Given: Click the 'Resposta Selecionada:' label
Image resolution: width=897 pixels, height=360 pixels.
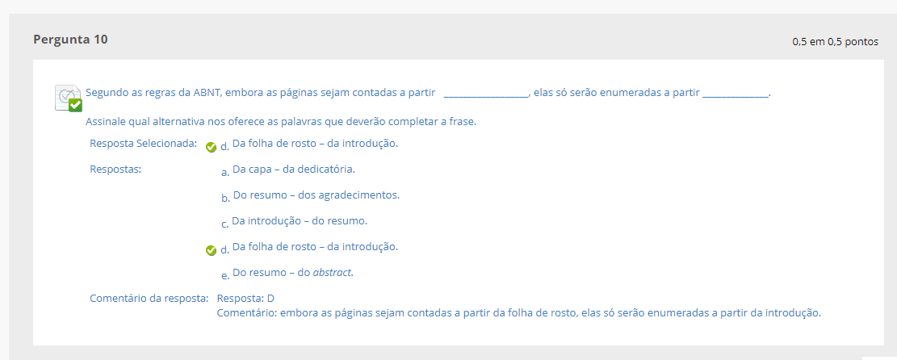Looking at the screenshot, I should pos(143,144).
